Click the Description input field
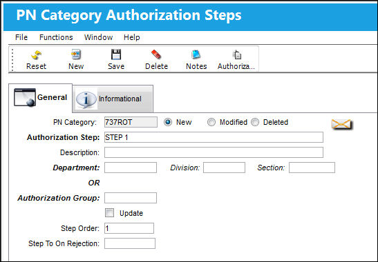 point(214,152)
